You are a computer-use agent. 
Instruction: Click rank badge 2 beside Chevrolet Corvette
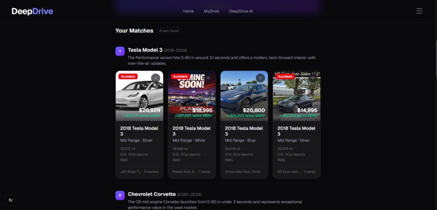tap(120, 195)
